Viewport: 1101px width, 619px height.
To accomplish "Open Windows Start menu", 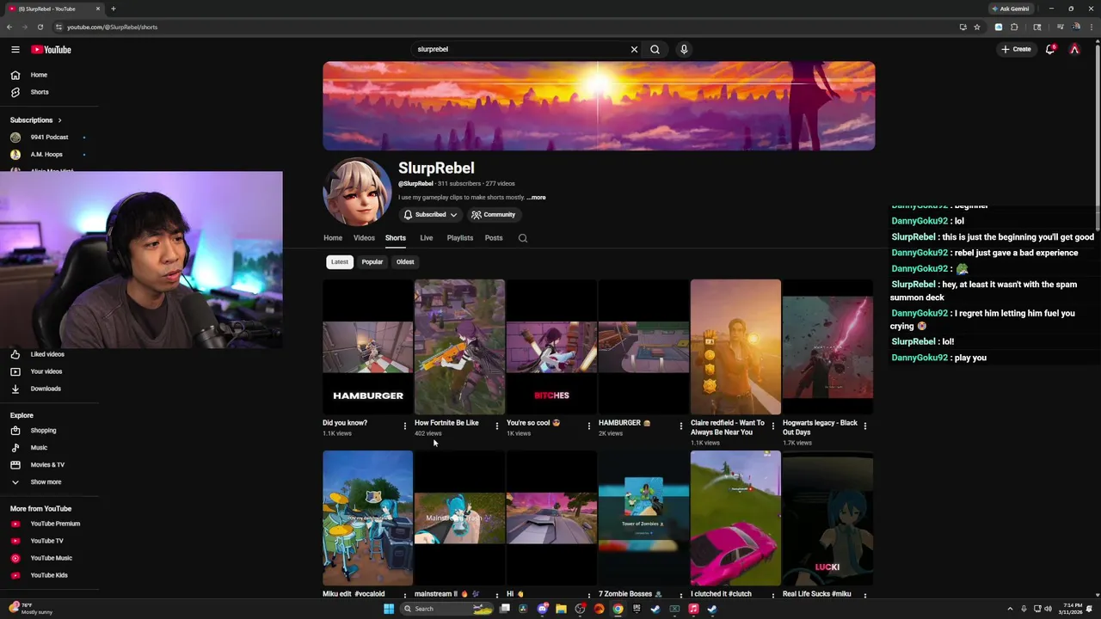I will 389,609.
